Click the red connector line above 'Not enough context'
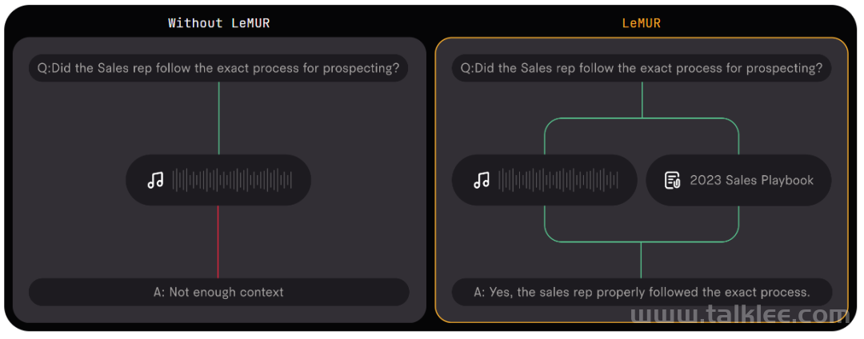Screen dimensions: 864x339 click(x=218, y=242)
